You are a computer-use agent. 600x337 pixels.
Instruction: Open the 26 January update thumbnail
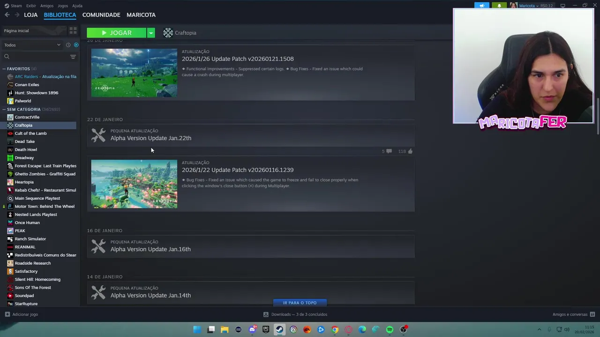pyautogui.click(x=134, y=73)
